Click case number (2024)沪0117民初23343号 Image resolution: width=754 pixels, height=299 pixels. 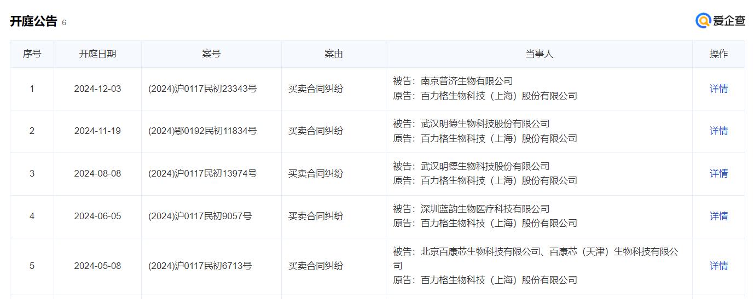pyautogui.click(x=202, y=89)
